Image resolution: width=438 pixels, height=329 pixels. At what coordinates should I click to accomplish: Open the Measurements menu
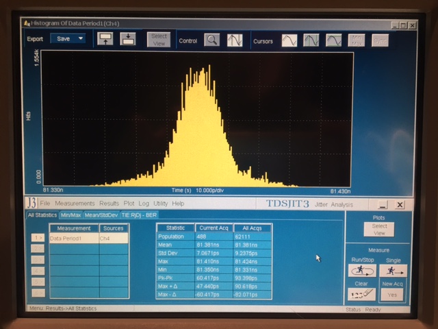(x=75, y=204)
